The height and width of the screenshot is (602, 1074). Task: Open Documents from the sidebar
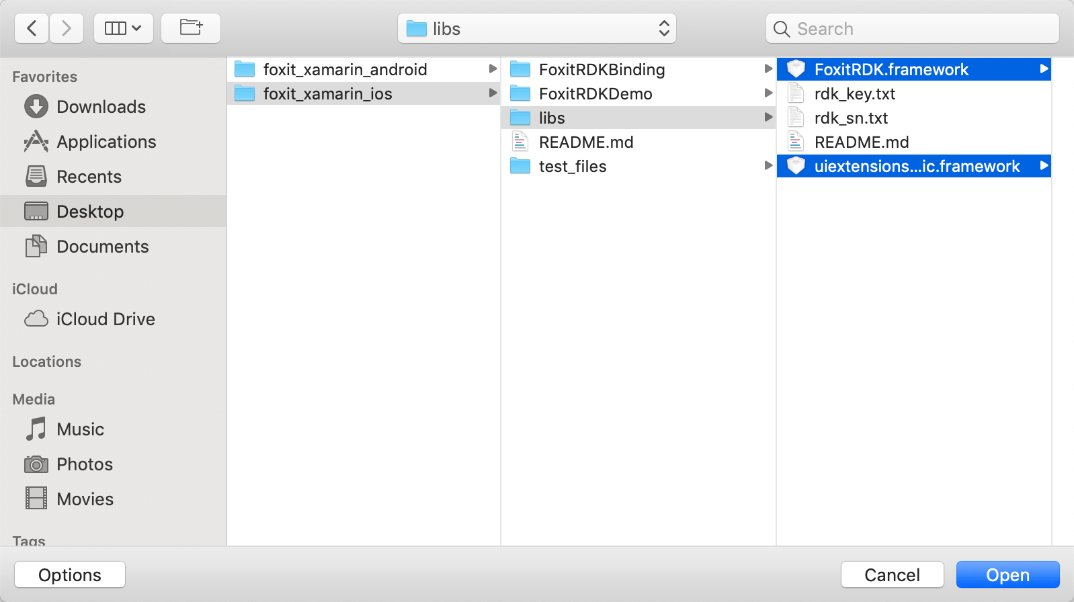(113, 246)
